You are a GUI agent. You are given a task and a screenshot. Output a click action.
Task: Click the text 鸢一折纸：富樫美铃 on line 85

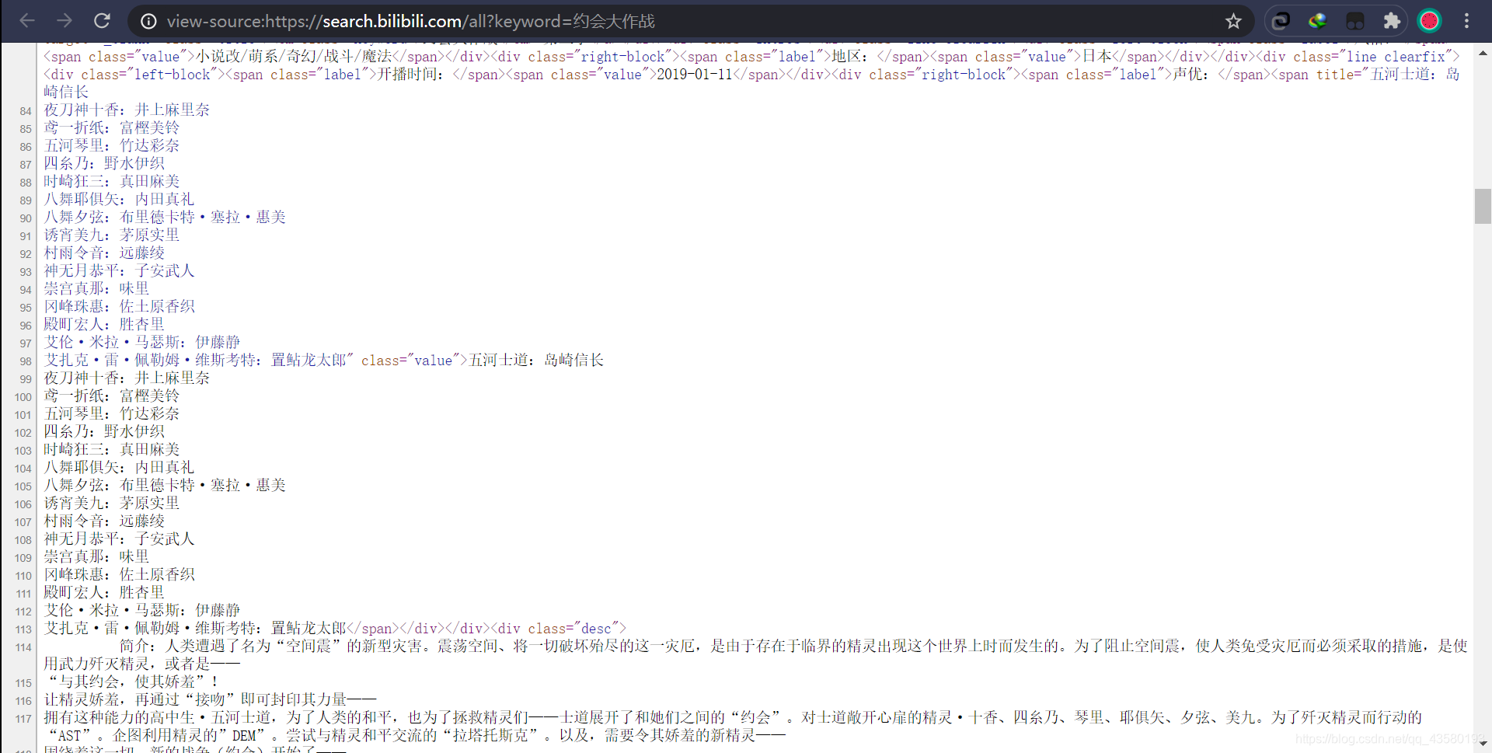(112, 127)
